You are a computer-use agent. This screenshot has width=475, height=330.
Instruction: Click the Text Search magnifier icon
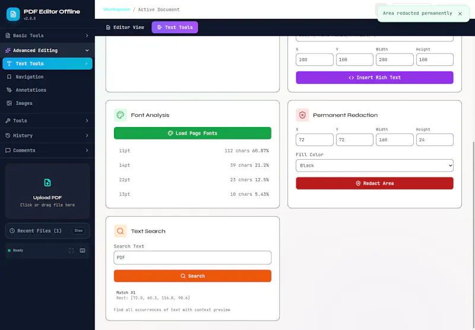coord(121,231)
